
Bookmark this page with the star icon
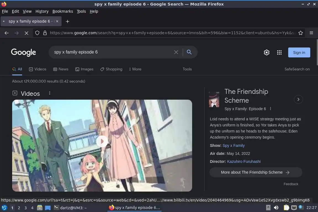click(301, 33)
